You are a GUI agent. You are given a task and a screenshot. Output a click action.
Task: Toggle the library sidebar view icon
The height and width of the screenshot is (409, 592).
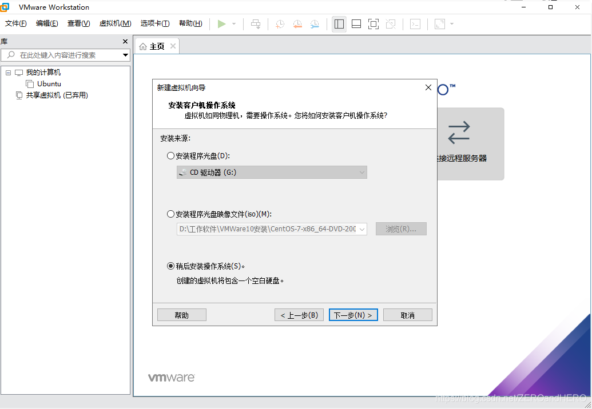339,24
